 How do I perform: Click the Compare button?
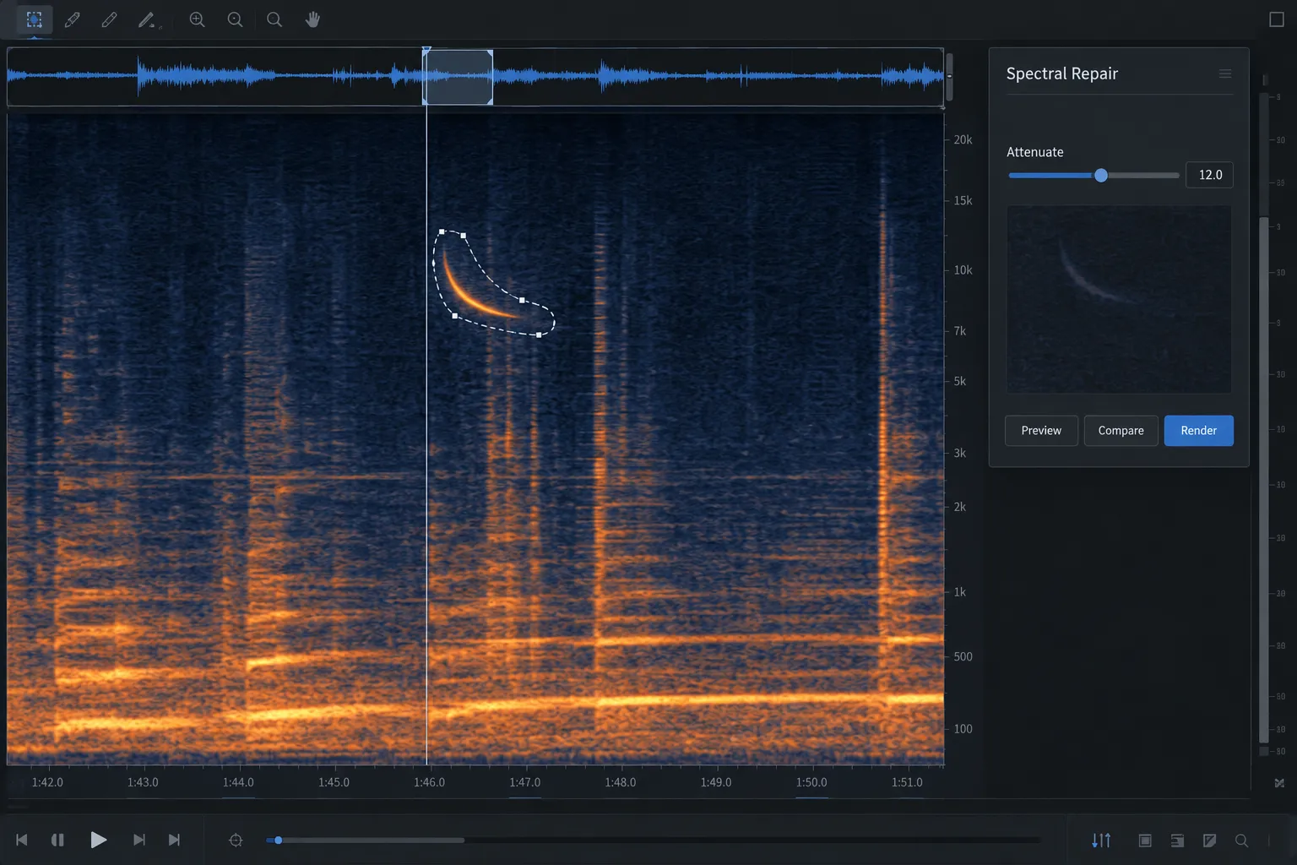click(1121, 431)
